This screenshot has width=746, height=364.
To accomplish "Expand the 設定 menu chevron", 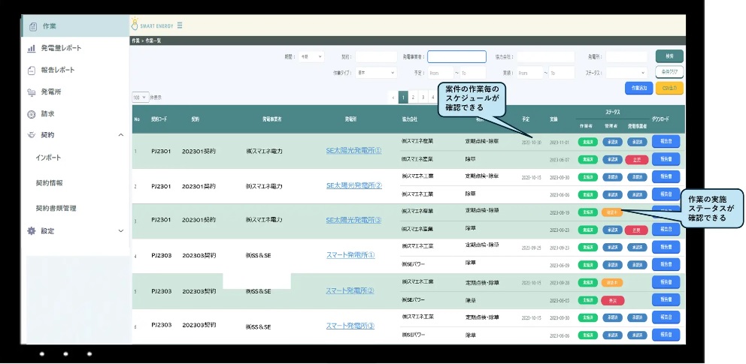I will tap(121, 231).
